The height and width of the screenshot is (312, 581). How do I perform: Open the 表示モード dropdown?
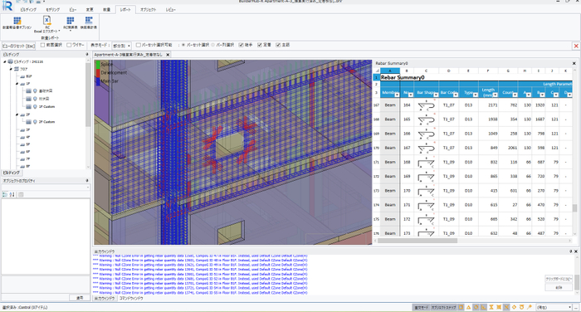(121, 46)
